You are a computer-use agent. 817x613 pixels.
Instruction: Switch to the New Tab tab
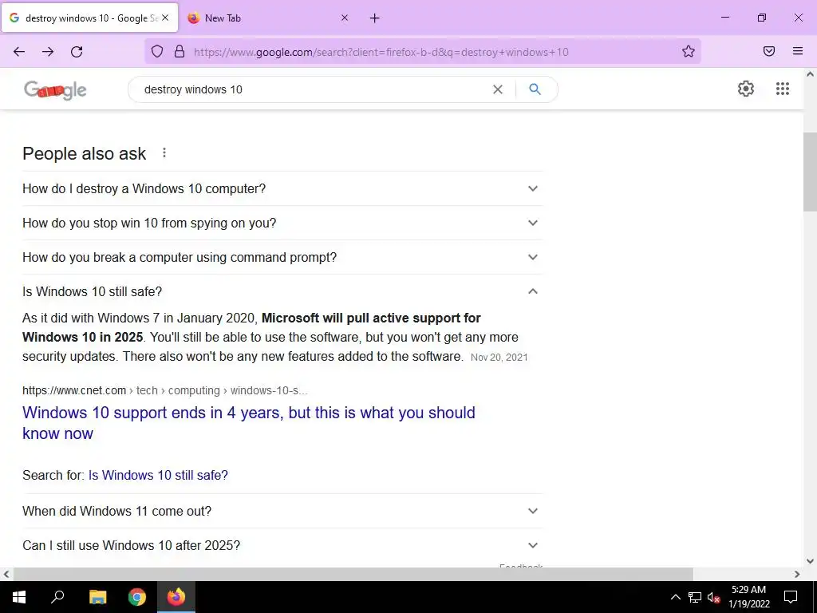267,18
